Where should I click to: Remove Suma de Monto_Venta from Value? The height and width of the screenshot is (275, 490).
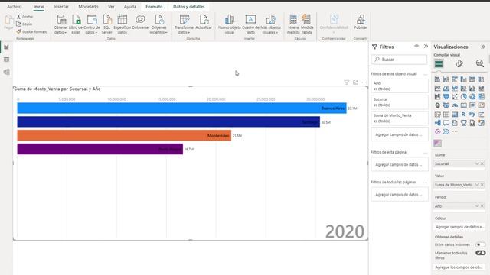pos(482,185)
